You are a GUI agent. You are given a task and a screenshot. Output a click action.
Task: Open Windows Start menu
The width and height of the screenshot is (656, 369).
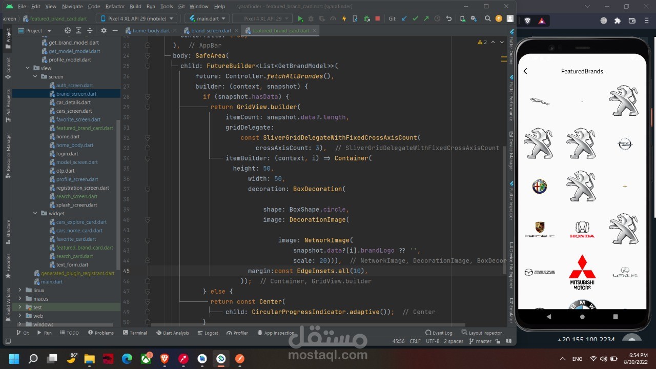(14, 359)
